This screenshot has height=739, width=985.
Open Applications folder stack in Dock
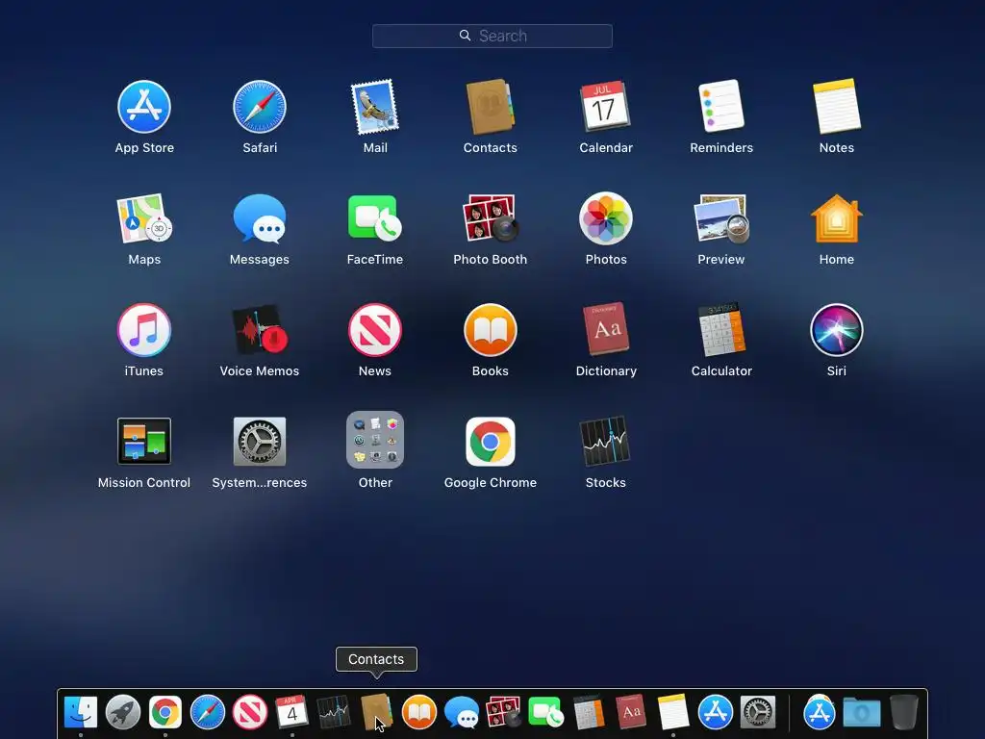(820, 712)
